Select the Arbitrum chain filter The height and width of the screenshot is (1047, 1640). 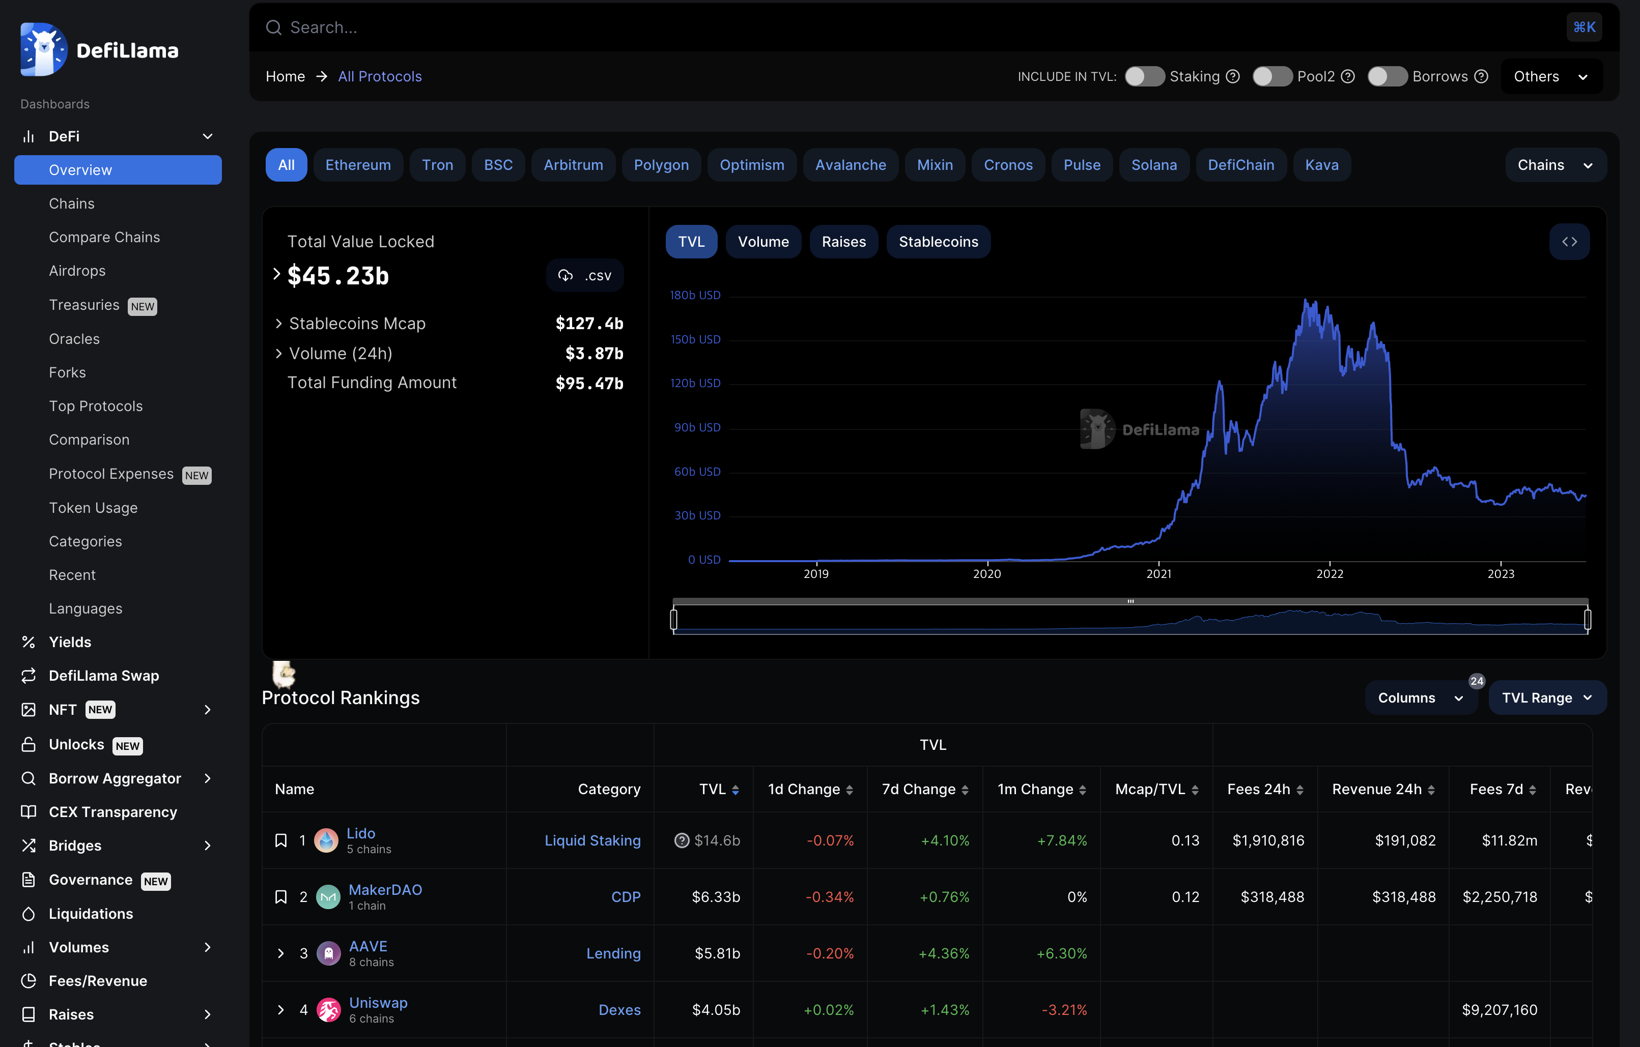573,165
